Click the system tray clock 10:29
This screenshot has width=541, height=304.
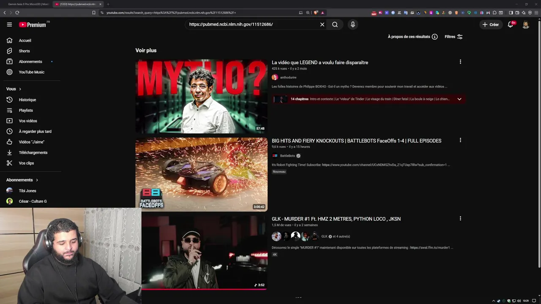point(526,301)
